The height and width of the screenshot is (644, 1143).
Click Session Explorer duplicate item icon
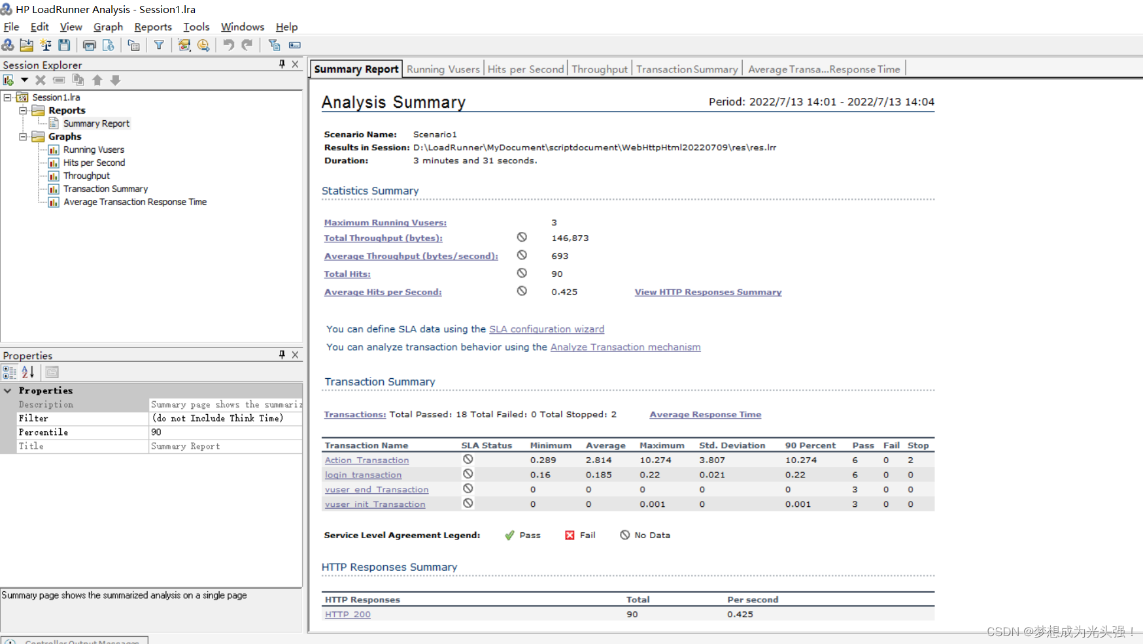[x=78, y=80]
